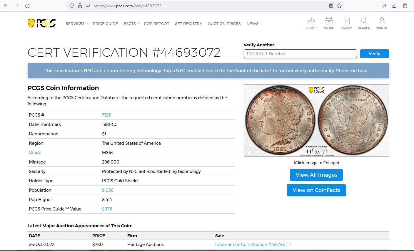Screen dimensions: 414x251
Task: Open the browser downloads icon
Action: [x=394, y=6]
